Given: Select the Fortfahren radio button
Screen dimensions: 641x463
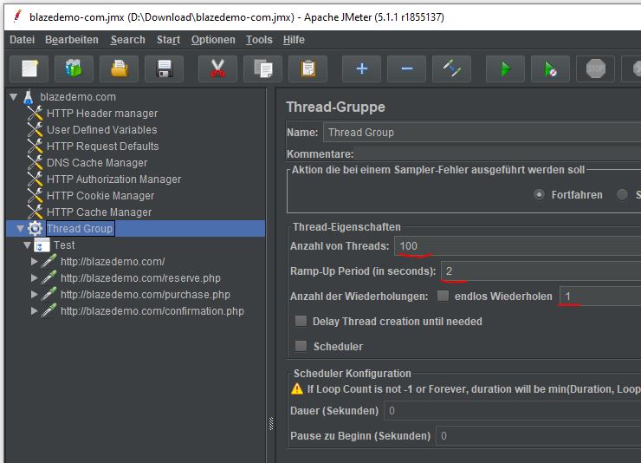Looking at the screenshot, I should pyautogui.click(x=539, y=195).
